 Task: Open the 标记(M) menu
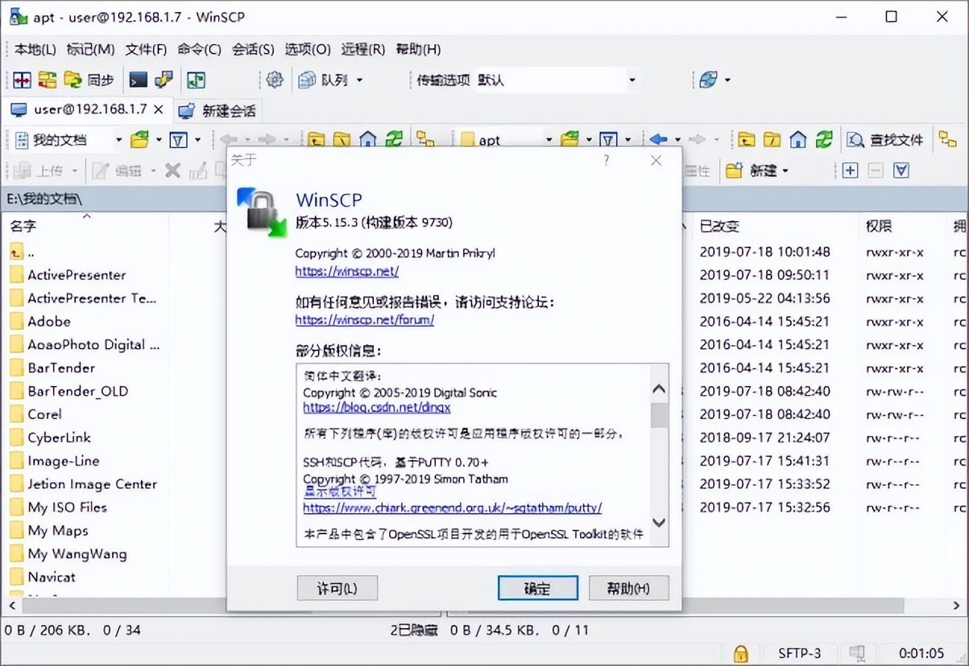tap(90, 49)
